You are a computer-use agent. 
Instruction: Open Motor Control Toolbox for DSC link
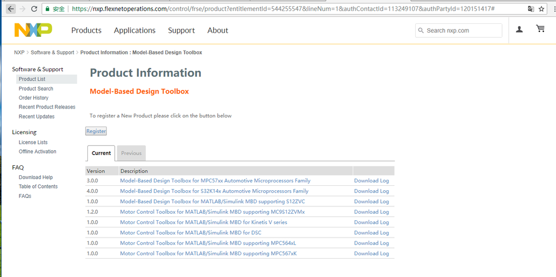[191, 233]
